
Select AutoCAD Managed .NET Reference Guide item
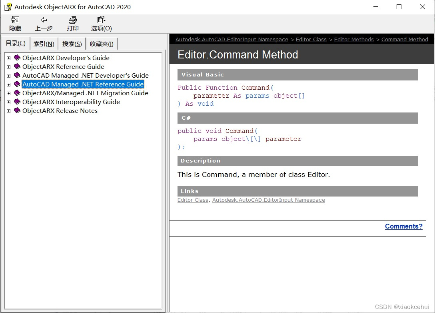pos(83,84)
